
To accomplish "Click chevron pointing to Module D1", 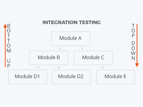I will [x=38, y=67].
